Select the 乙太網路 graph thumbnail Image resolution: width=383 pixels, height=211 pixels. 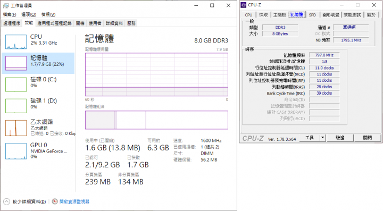click(16, 128)
